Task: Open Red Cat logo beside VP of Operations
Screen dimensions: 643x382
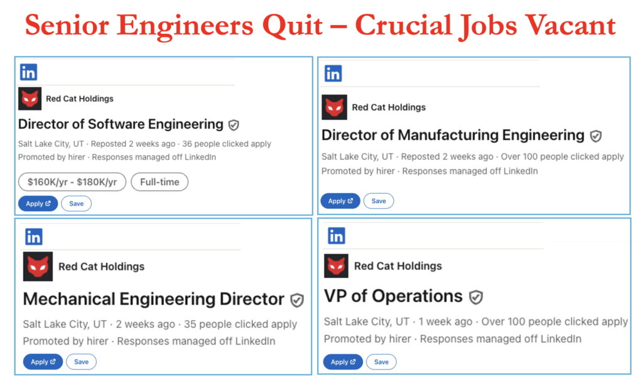Action: [336, 266]
